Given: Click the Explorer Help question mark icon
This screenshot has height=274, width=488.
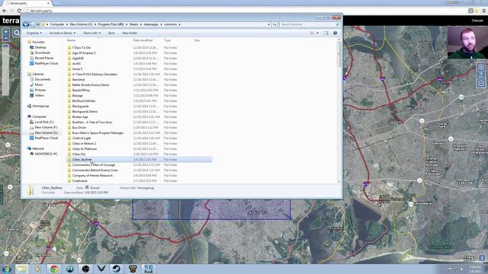Looking at the screenshot, I should (335, 33).
